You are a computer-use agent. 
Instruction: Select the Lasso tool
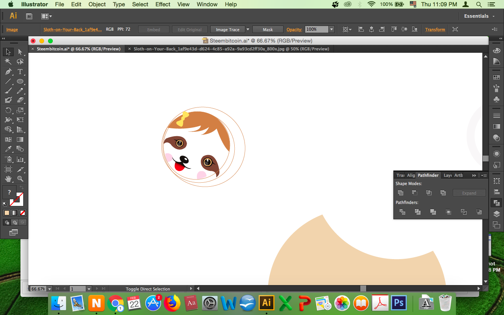tap(20, 62)
